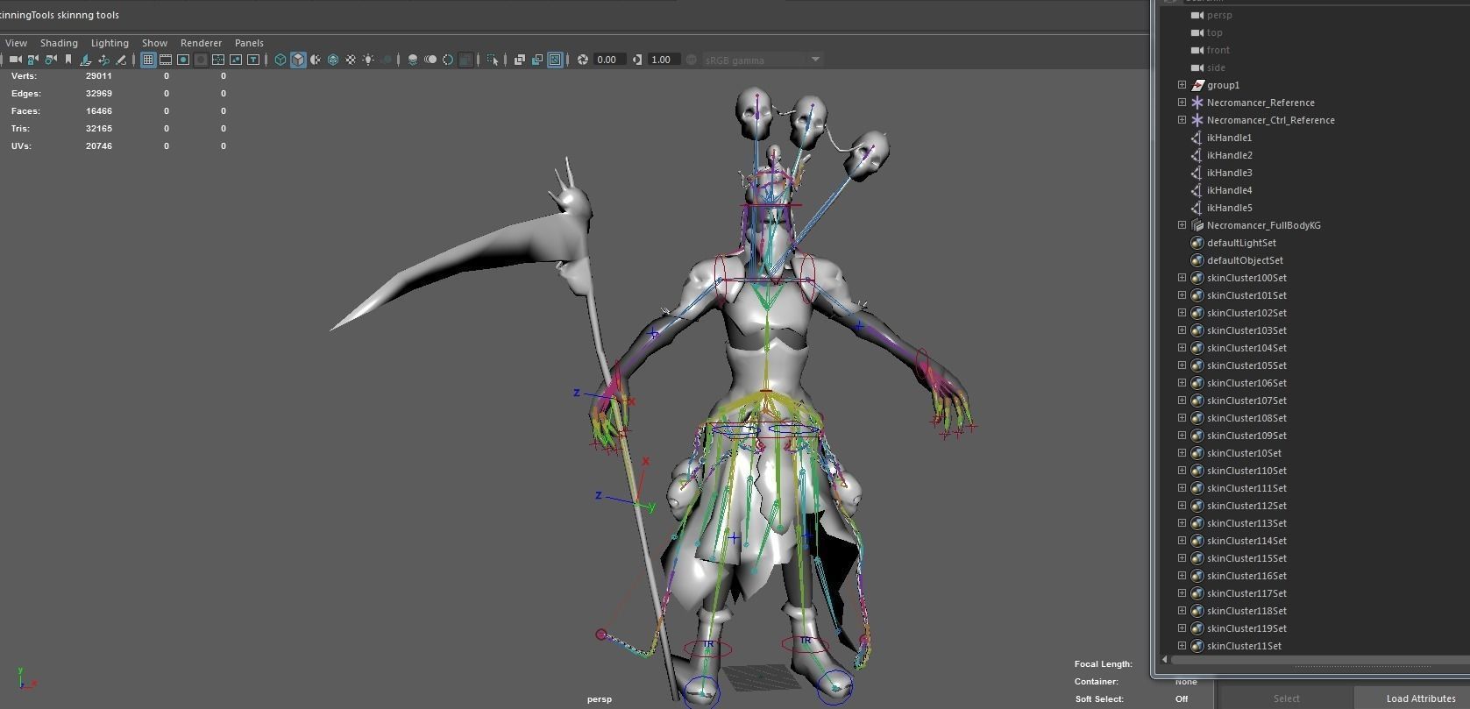
Task: Click the Isolate Select icon
Action: point(493,60)
